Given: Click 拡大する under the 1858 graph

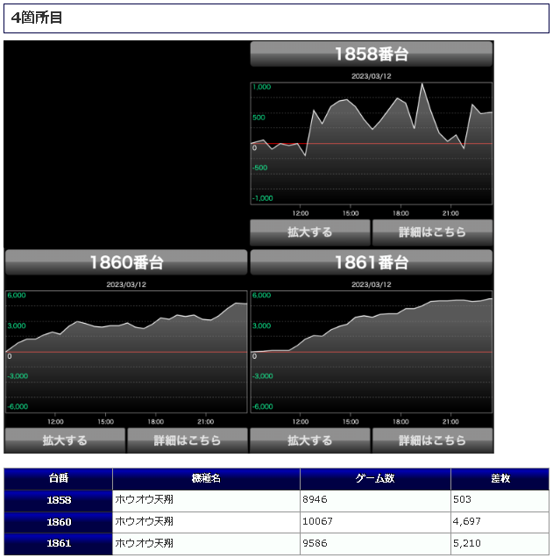Looking at the screenshot, I should 310,232.
